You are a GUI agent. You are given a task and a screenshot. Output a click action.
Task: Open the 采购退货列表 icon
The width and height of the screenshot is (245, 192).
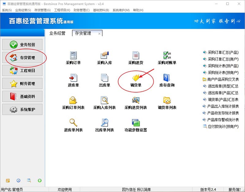click(x=136, y=100)
